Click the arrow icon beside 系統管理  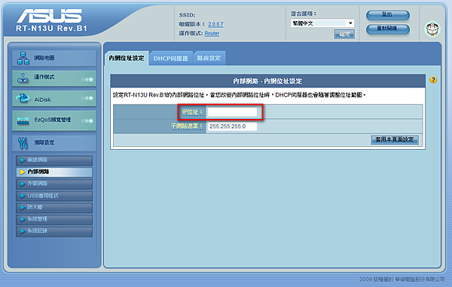22,219
